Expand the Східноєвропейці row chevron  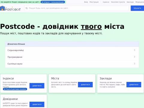tap(134, 50)
